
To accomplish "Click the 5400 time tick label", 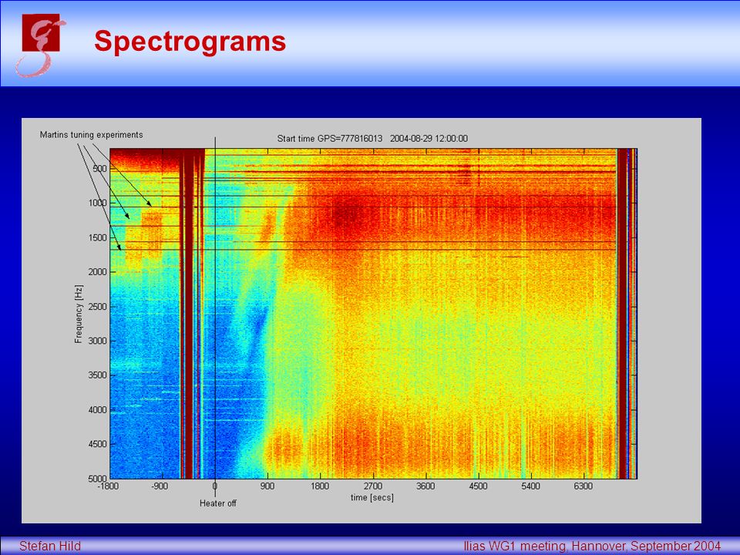I will tap(530, 486).
